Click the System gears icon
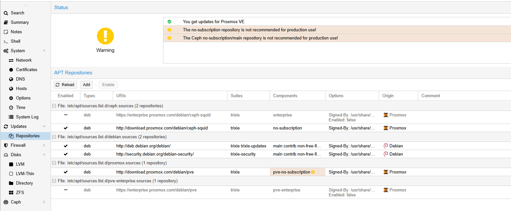Image resolution: width=511 pixels, height=211 pixels. click(x=6, y=51)
